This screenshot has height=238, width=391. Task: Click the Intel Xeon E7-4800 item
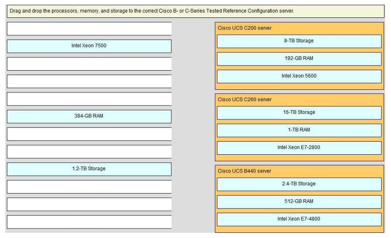coord(299,219)
